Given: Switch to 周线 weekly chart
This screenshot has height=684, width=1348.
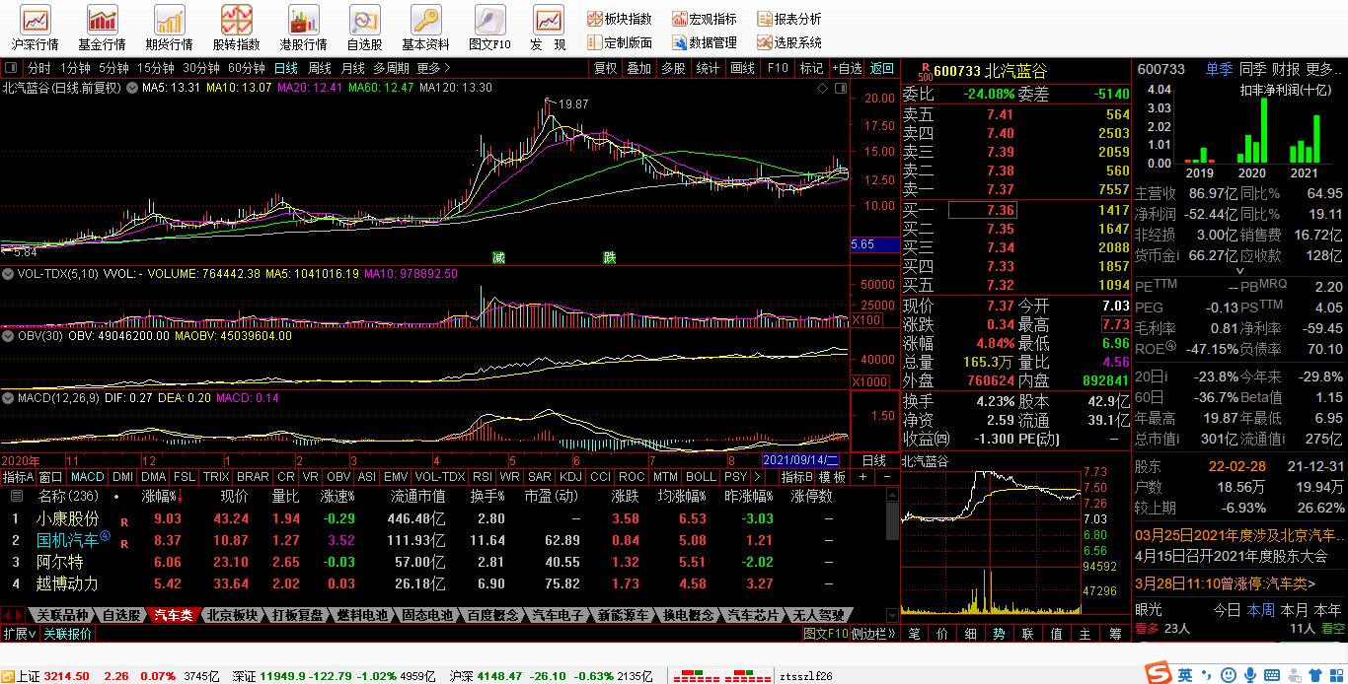Looking at the screenshot, I should (x=320, y=68).
